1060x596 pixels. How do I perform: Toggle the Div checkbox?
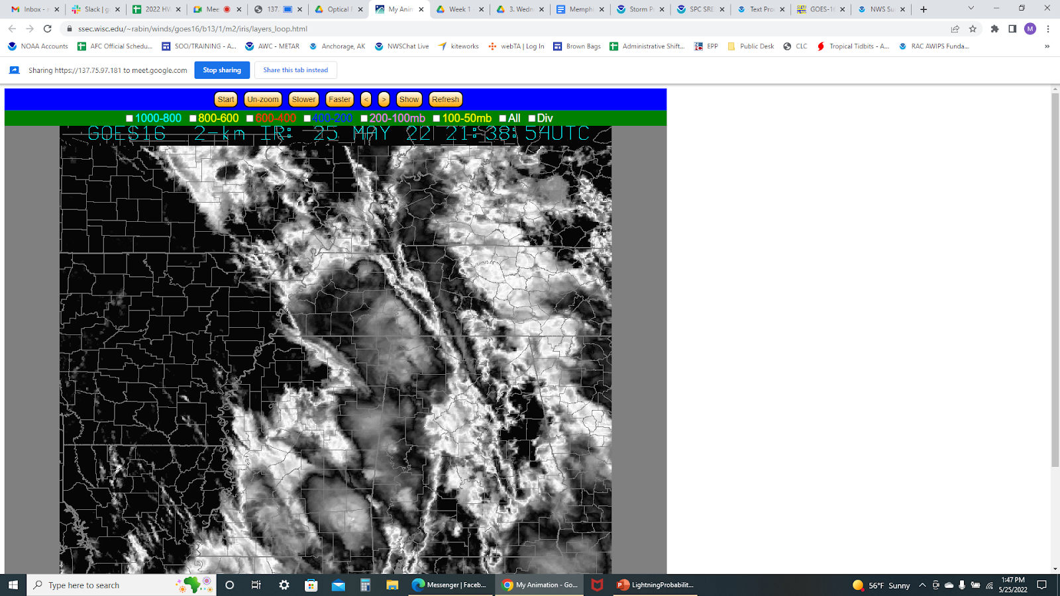pyautogui.click(x=532, y=119)
